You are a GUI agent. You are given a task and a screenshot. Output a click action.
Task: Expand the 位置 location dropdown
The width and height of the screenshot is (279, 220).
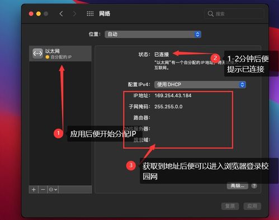[x=153, y=35]
